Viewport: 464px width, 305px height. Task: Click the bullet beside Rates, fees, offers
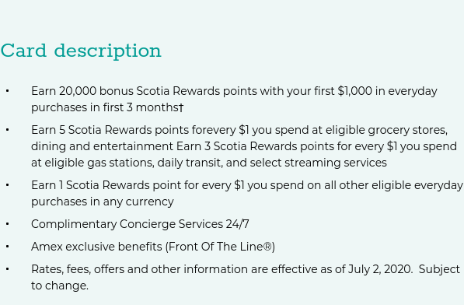(8, 269)
